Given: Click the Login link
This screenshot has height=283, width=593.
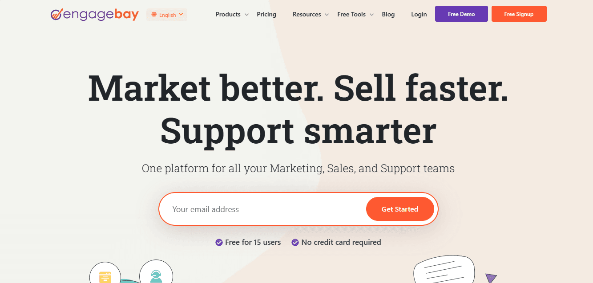Looking at the screenshot, I should [419, 14].
